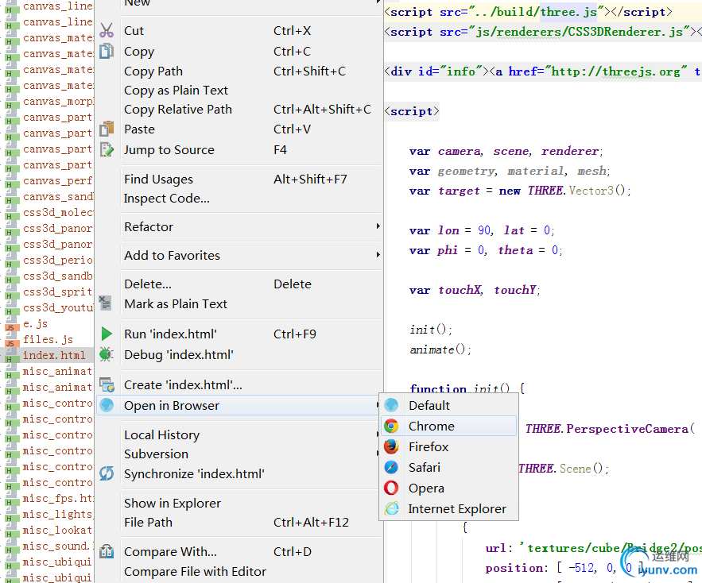
Task: Click the scissors Cut icon
Action: point(107,30)
